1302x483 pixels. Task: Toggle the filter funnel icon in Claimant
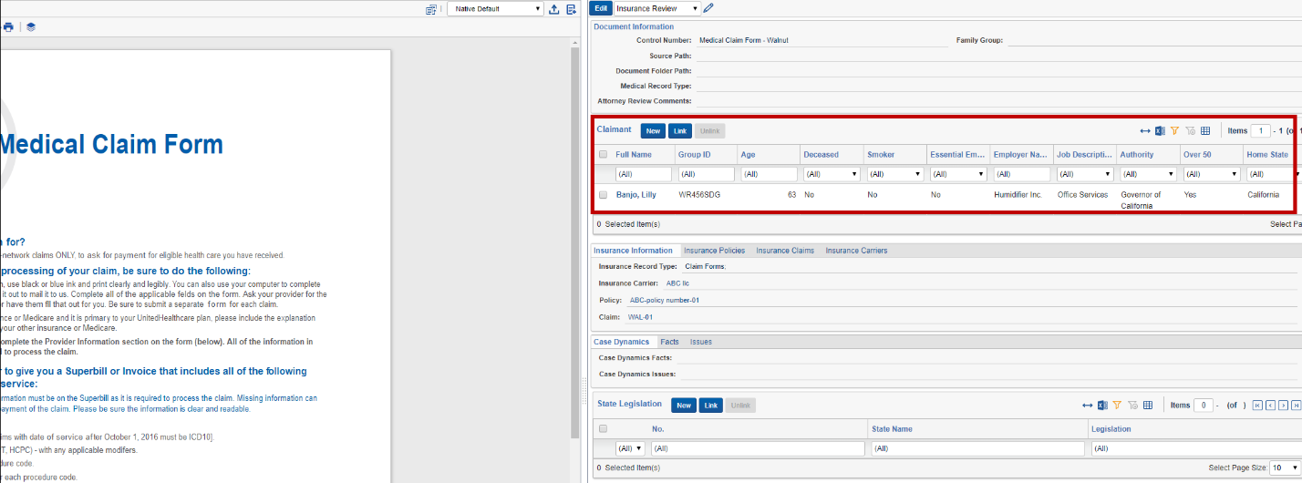point(1175,131)
